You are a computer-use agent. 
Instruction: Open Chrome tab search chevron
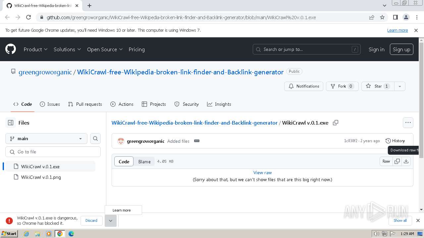[384, 6]
